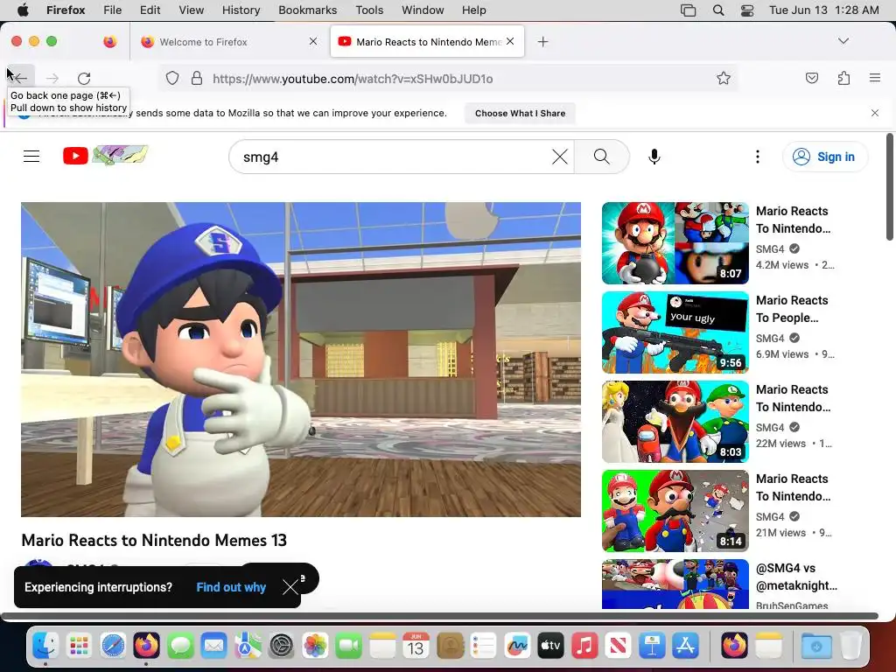Click the YouTube search magnifier button
Screen dimensions: 896x672
[x=602, y=157]
